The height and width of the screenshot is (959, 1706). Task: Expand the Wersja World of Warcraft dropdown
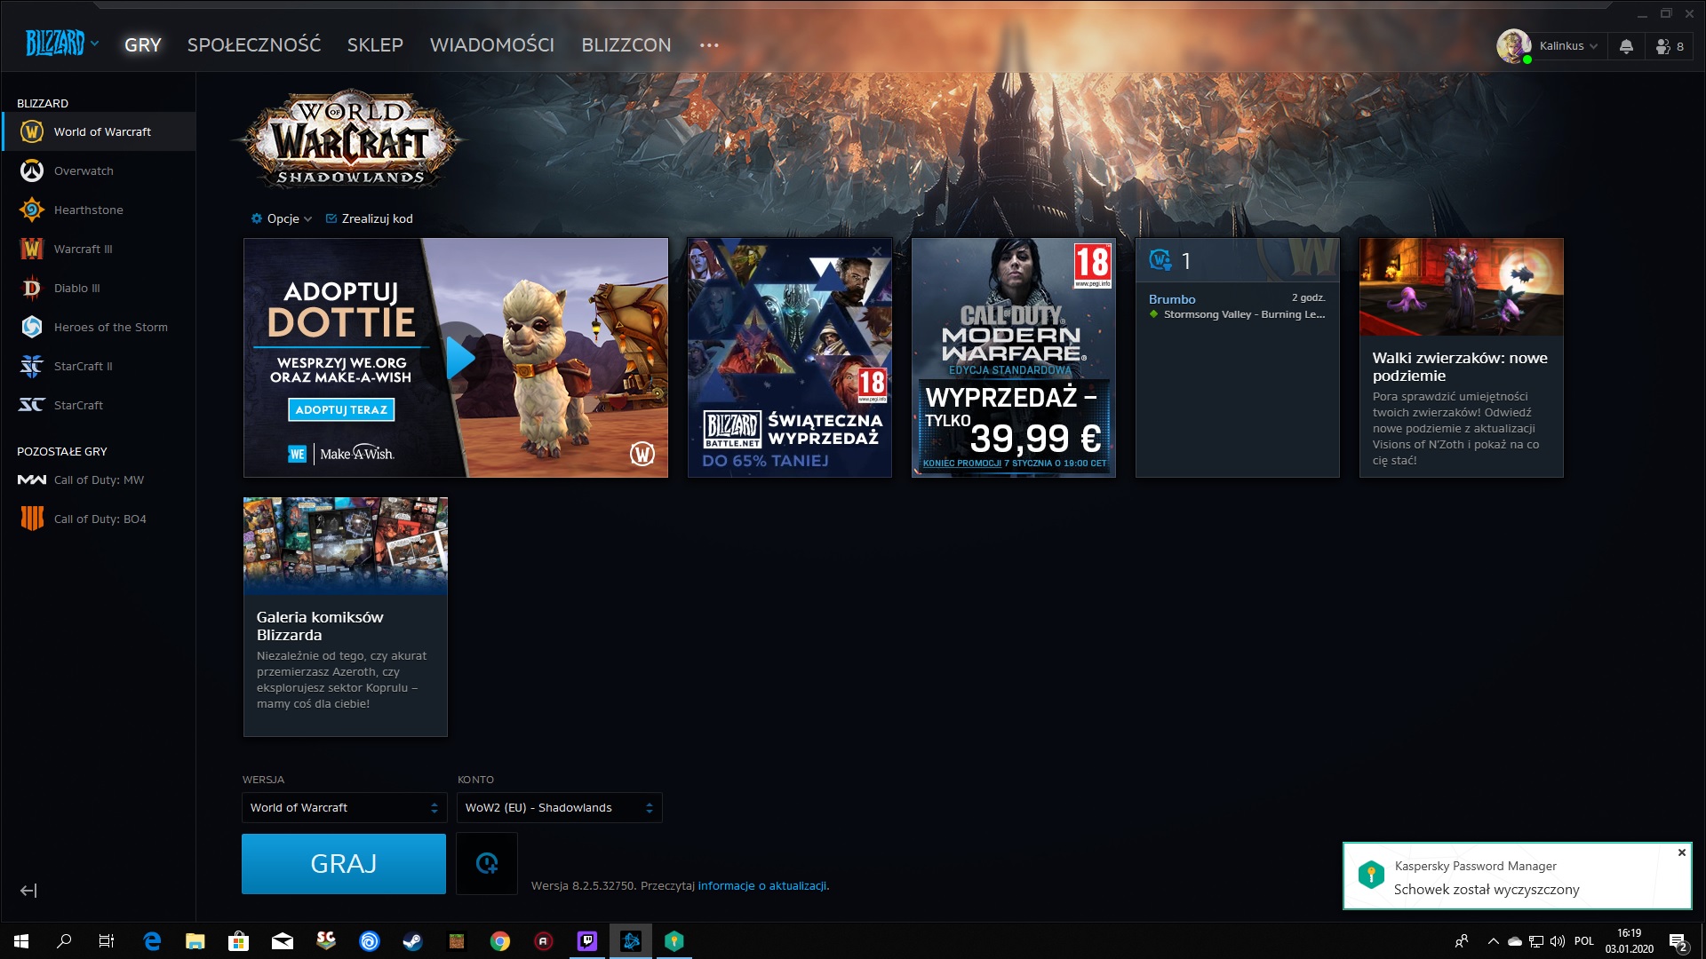pos(344,807)
